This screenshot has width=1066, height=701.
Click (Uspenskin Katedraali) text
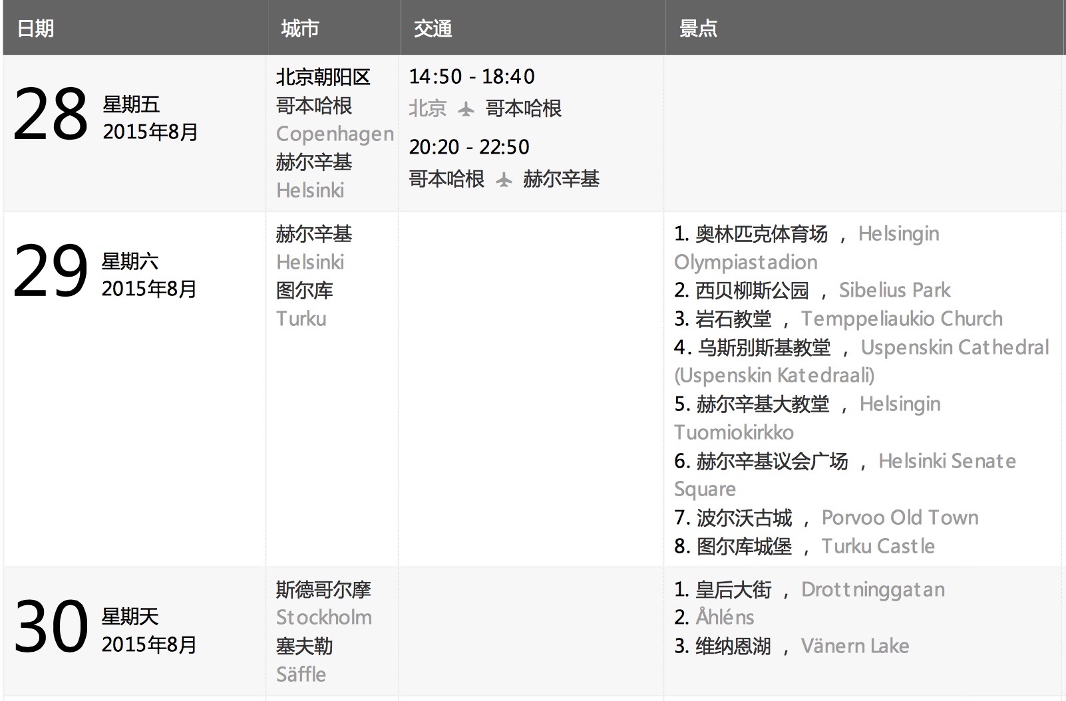point(775,376)
